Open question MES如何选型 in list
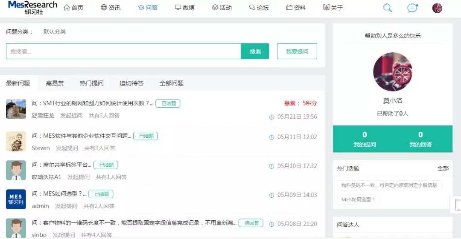Image resolution: width=461 pixels, height=239 pixels. coord(59,193)
